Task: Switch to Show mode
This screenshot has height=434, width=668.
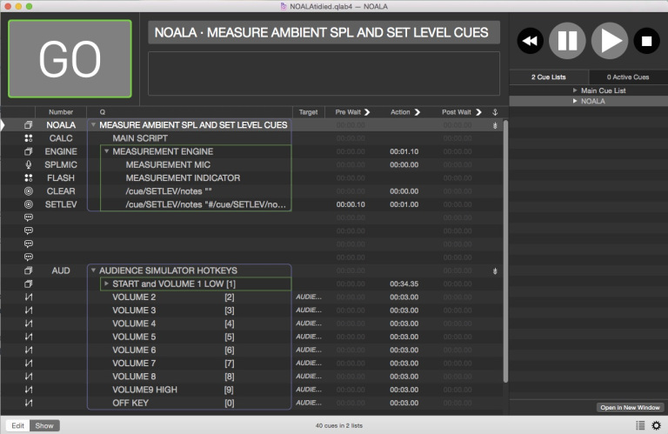Action: pyautogui.click(x=44, y=425)
